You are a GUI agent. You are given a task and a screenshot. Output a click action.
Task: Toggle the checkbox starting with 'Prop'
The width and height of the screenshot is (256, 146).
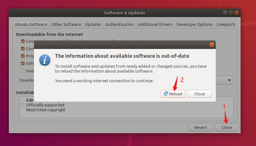(x=23, y=56)
